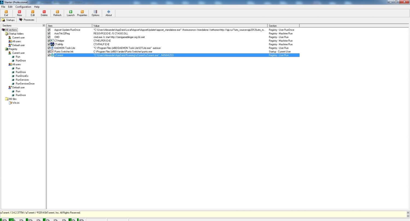The height and width of the screenshot is (221, 410).
Task: Open the Edit menu in menu bar
Action: 10,7
